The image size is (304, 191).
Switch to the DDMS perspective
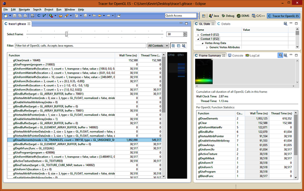click(x=243, y=16)
